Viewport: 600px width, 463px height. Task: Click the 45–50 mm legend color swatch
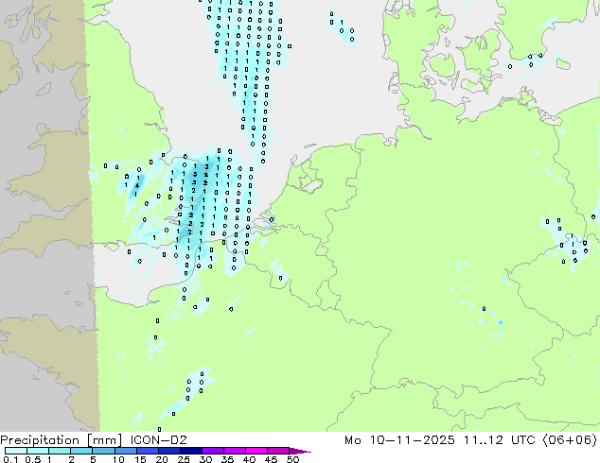(x=278, y=451)
